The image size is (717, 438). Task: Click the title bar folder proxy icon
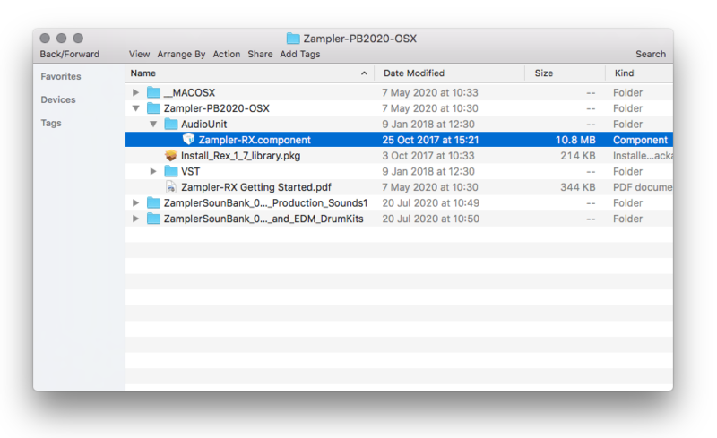[x=293, y=39]
